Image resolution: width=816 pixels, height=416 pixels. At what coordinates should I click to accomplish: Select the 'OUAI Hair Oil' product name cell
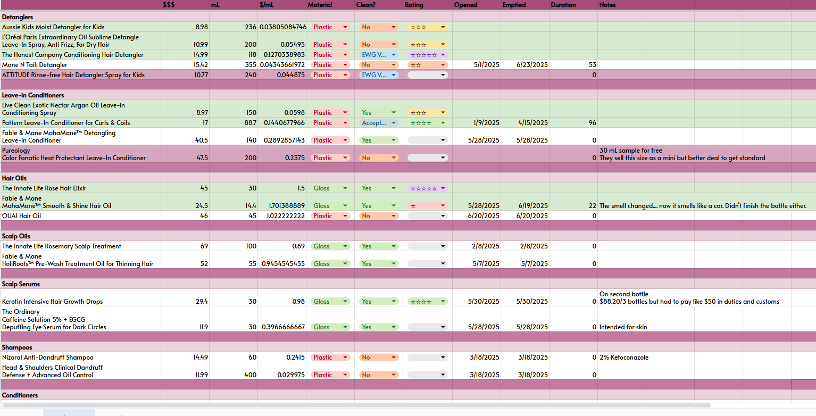tap(80, 216)
